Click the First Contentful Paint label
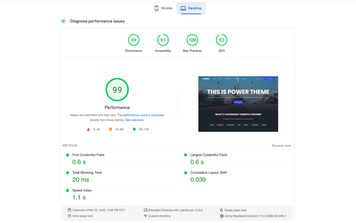The image size is (356, 223). pos(88,155)
